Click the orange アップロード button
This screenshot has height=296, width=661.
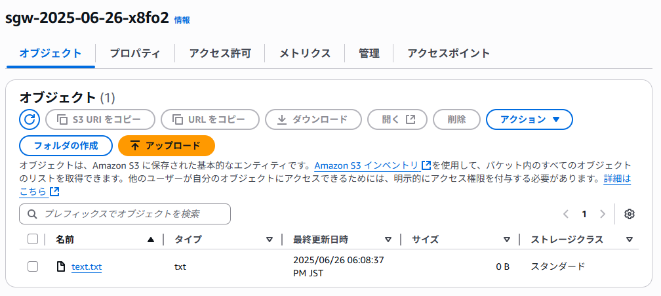(167, 146)
